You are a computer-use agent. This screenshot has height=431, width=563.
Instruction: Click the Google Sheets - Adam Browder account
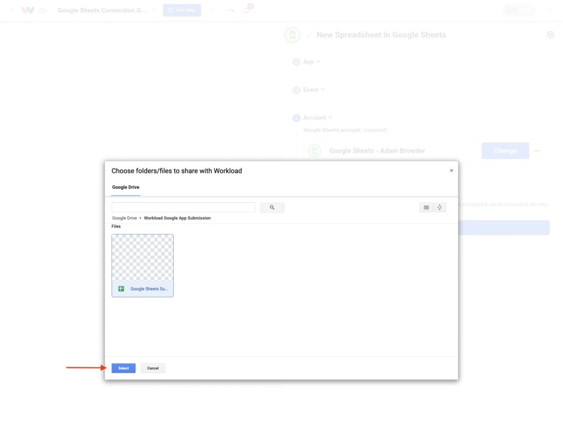[377, 151]
